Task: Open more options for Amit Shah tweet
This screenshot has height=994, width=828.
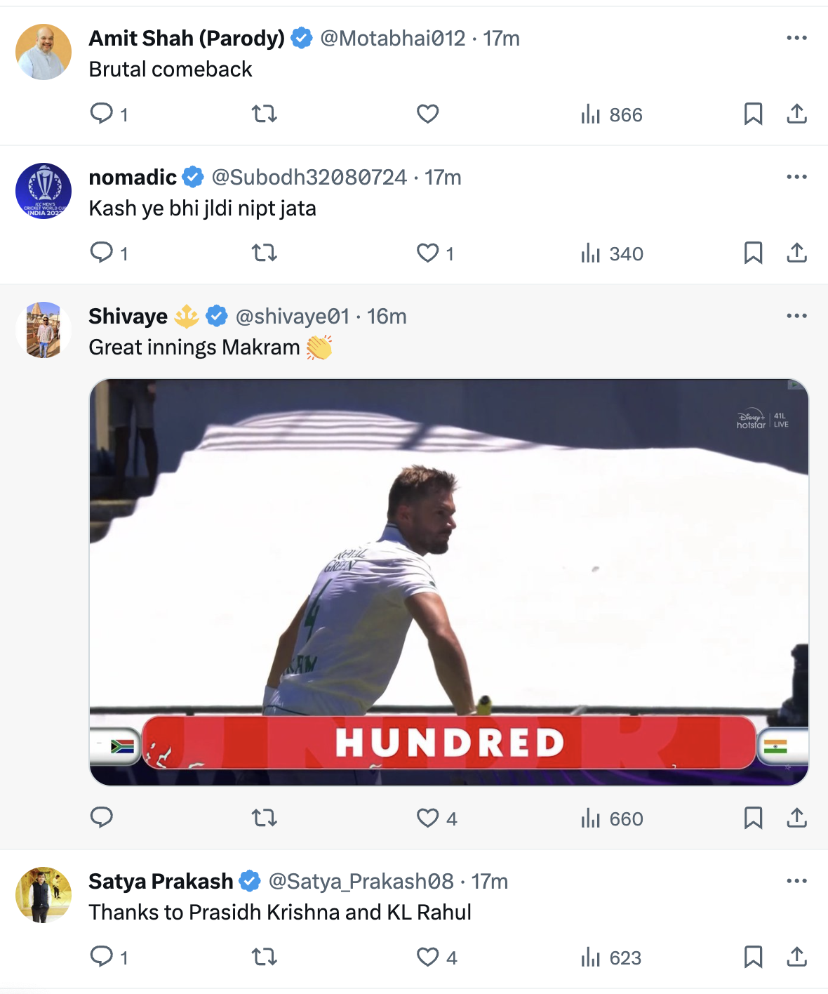Action: (x=796, y=38)
